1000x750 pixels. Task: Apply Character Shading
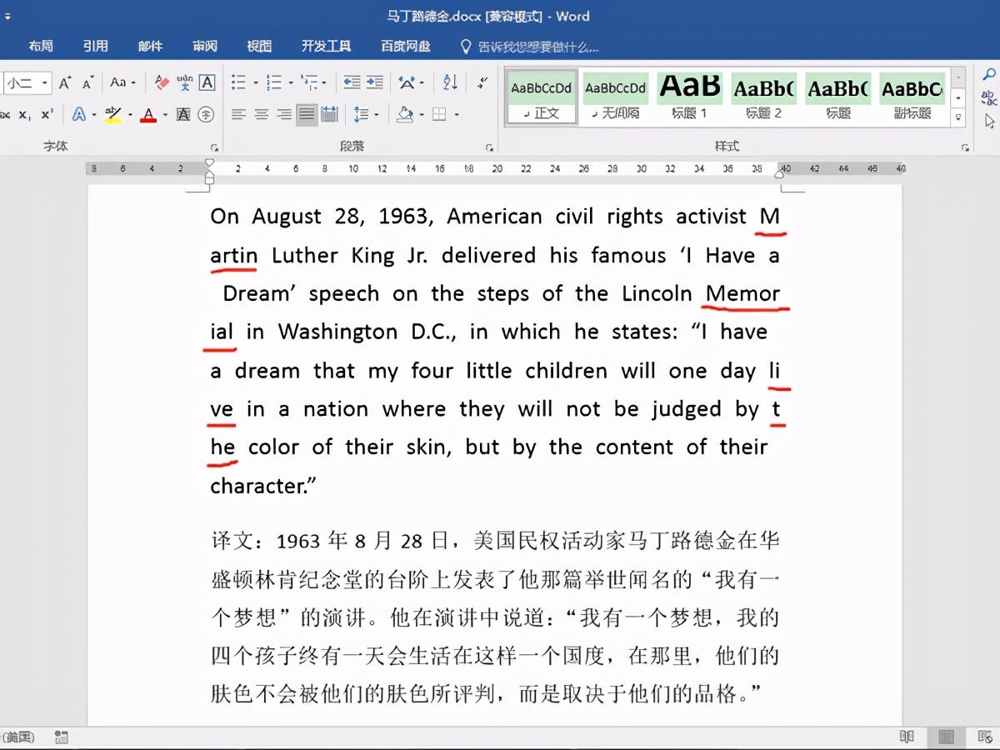point(183,114)
